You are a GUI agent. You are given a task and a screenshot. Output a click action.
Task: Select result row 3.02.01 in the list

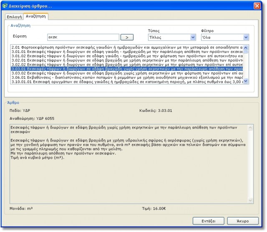[125, 61]
